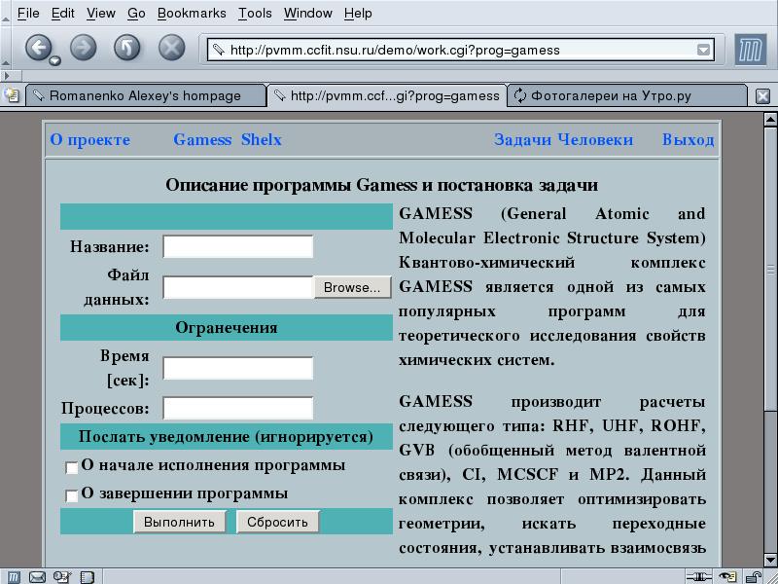Focus the Время [сек] input field

click(238, 368)
